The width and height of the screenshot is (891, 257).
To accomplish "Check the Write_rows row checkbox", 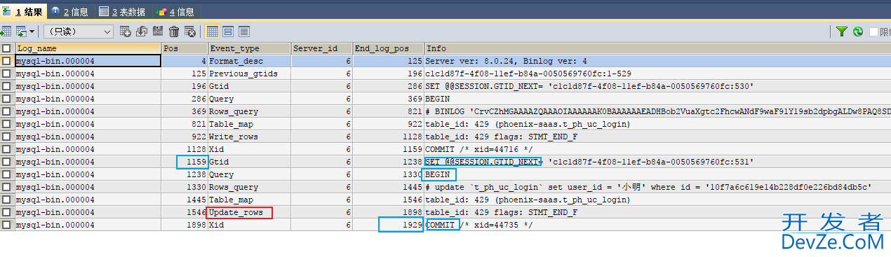I will point(6,137).
